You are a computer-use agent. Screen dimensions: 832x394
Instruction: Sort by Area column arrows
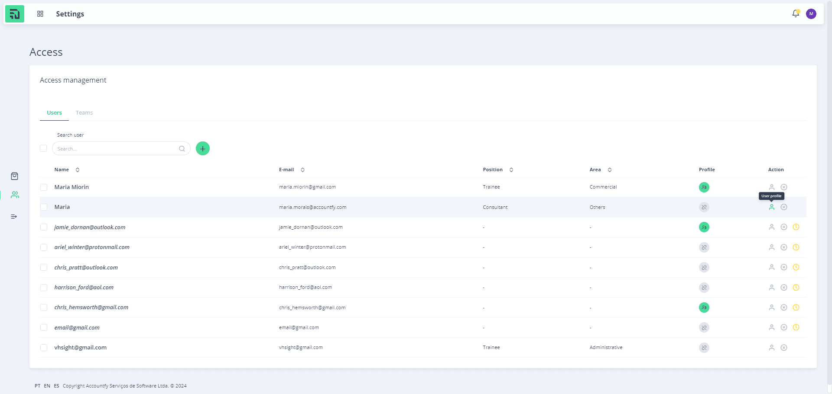[x=610, y=170]
